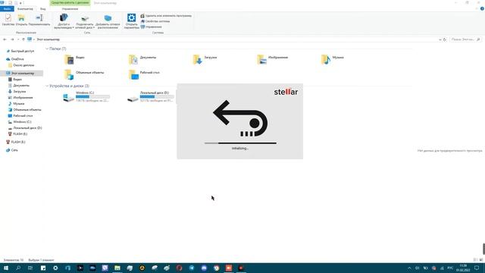Select Видео in the navigation pane
This screenshot has height=273, width=485.
pyautogui.click(x=15, y=79)
